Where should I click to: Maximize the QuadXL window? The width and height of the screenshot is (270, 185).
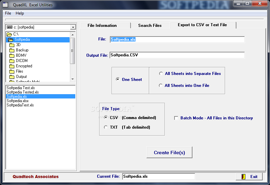pyautogui.click(x=247, y=3)
